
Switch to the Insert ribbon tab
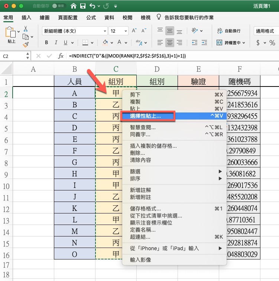click(26, 17)
